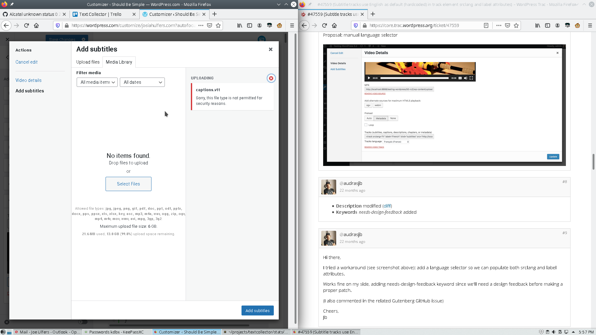Viewport: 596px width, 335px height.
Task: Open @audrasjb profile in comment #8
Action: click(x=351, y=183)
